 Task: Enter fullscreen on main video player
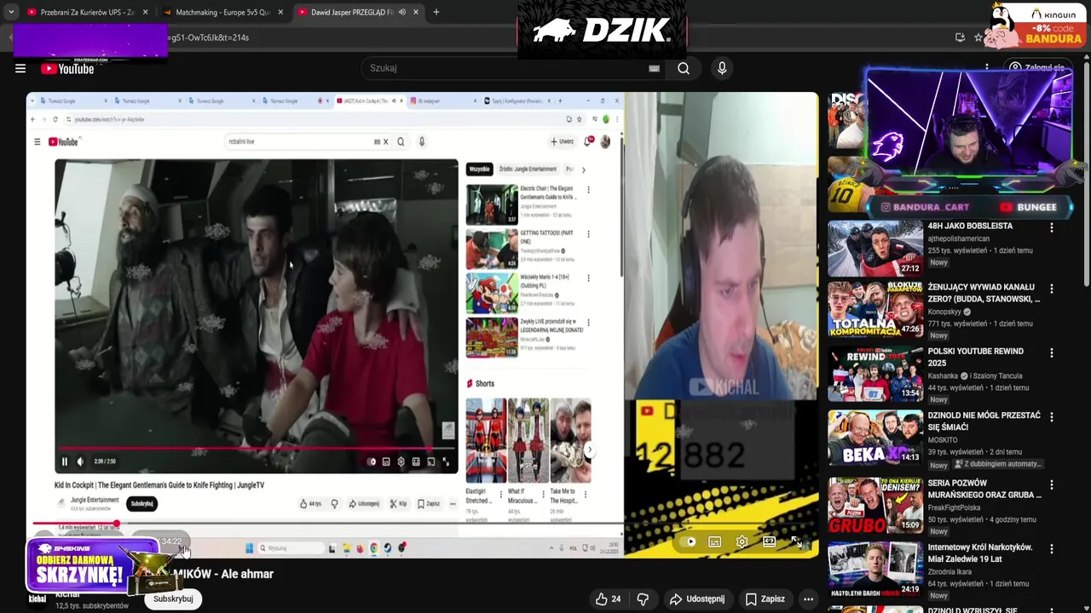pos(796,541)
